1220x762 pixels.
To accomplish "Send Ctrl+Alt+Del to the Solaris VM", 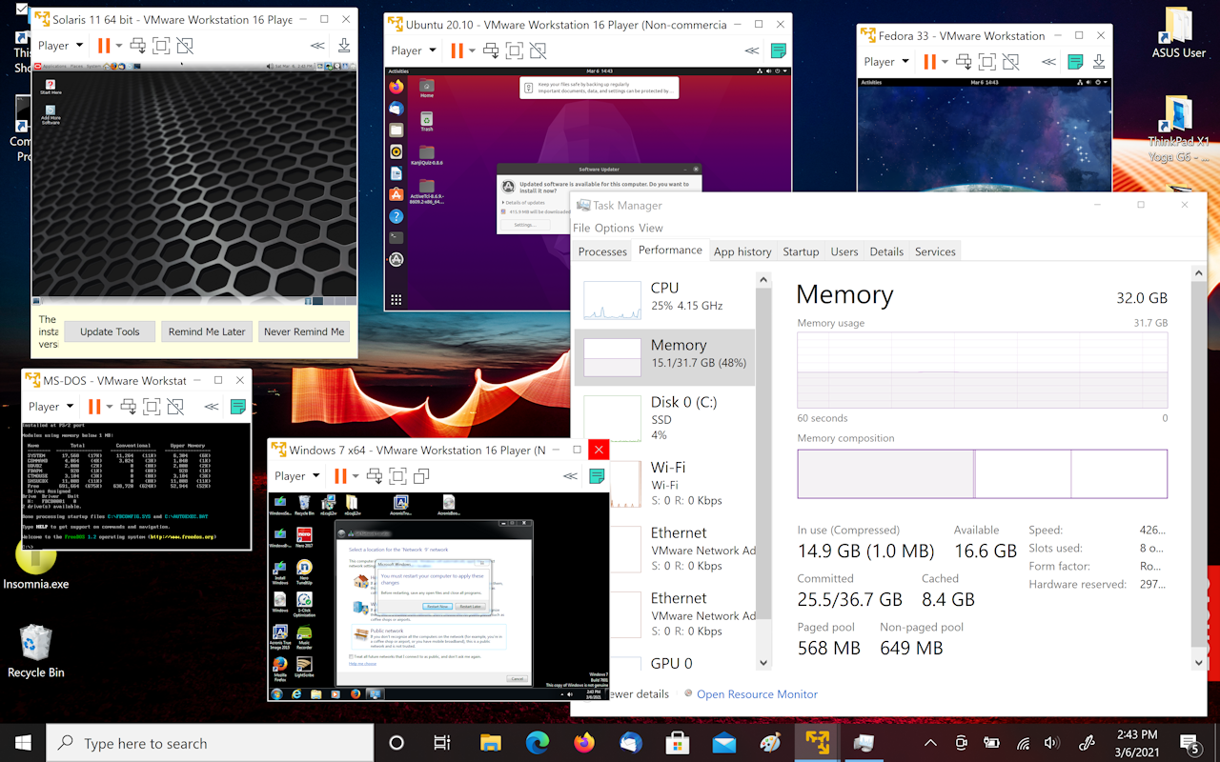I will (x=137, y=46).
